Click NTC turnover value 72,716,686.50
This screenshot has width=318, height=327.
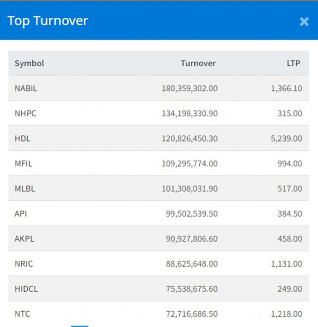(x=192, y=313)
